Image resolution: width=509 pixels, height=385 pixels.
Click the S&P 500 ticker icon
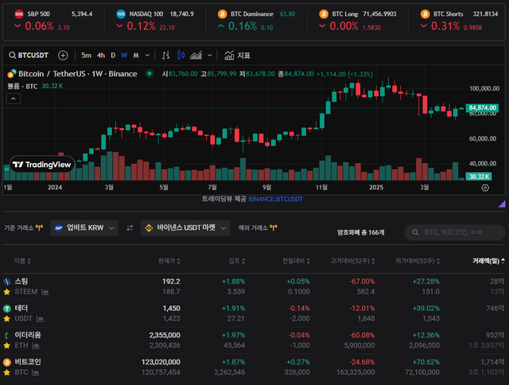point(19,14)
